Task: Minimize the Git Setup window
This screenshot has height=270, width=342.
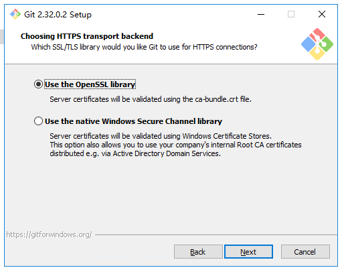Action: click(261, 14)
